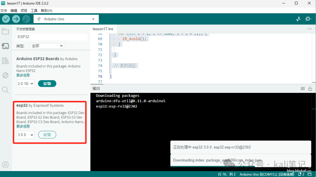
Task: Click the IR_Avoid(); code on line 69
Action: pos(134,39)
